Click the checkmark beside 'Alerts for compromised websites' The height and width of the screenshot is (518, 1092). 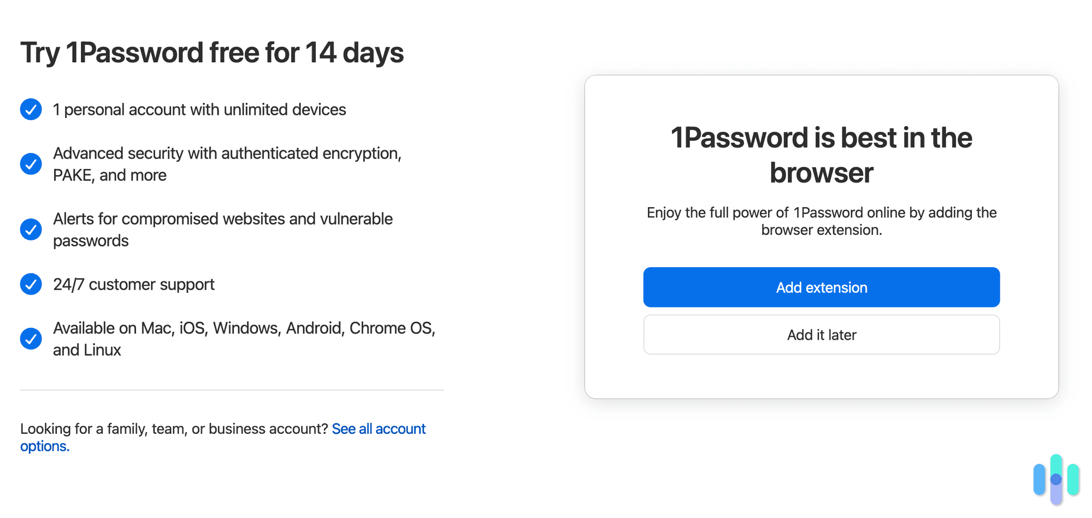coord(31,229)
